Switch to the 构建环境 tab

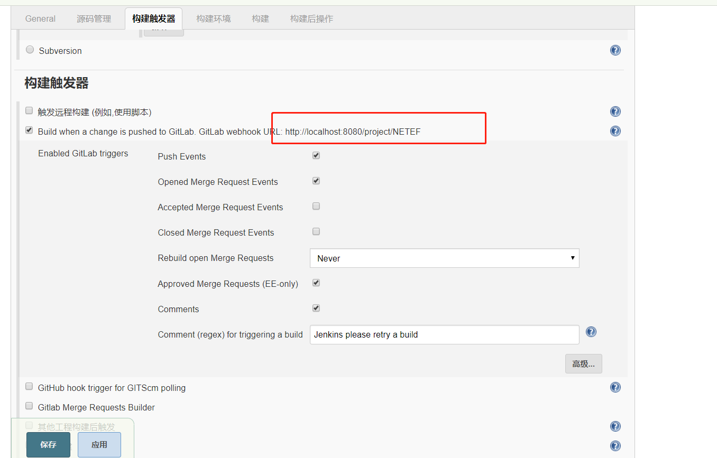coord(214,18)
